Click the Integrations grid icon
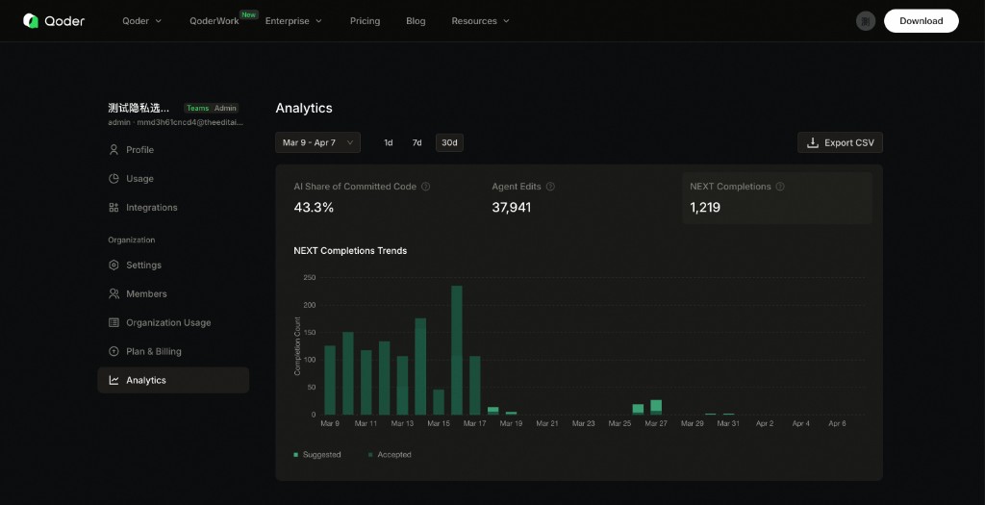 114,207
